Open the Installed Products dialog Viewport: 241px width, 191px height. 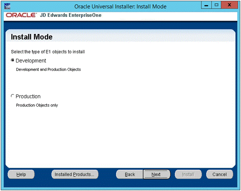(x=75, y=175)
